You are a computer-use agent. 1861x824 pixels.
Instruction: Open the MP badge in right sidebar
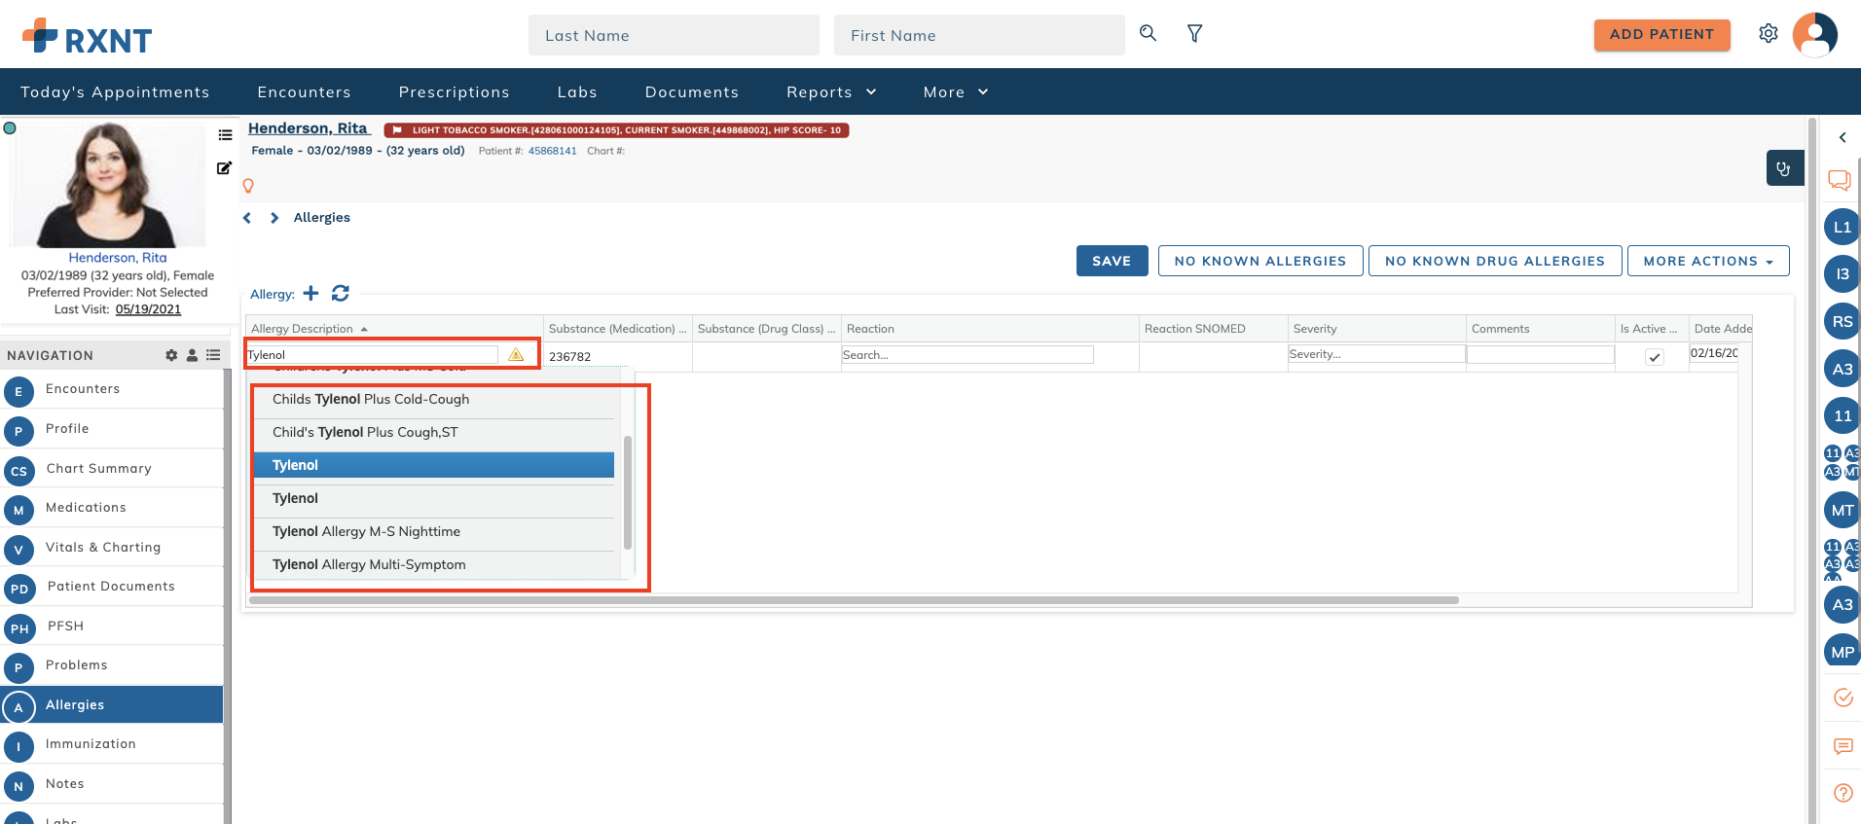click(1842, 652)
